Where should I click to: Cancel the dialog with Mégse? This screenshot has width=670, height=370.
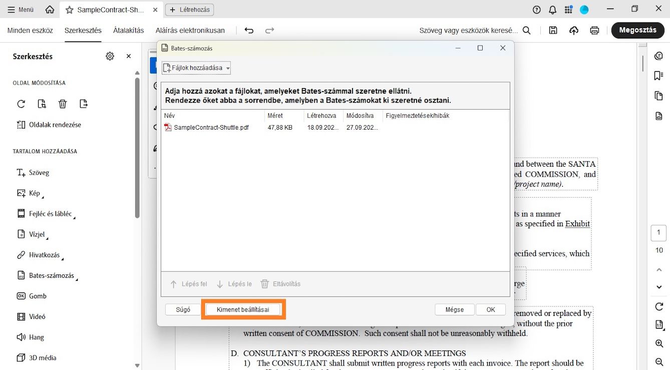coord(455,310)
